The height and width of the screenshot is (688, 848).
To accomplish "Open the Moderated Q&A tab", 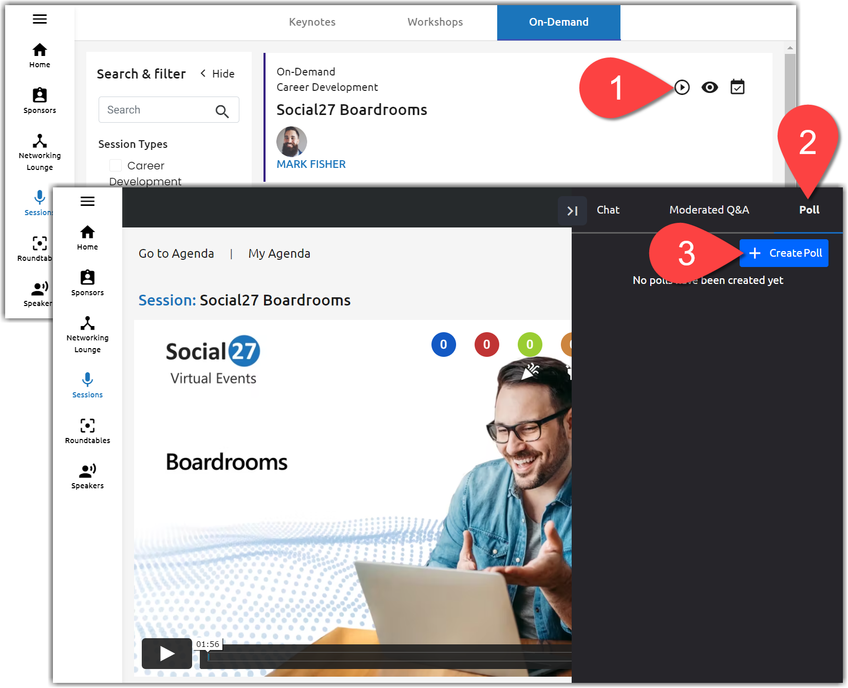I will pos(709,210).
